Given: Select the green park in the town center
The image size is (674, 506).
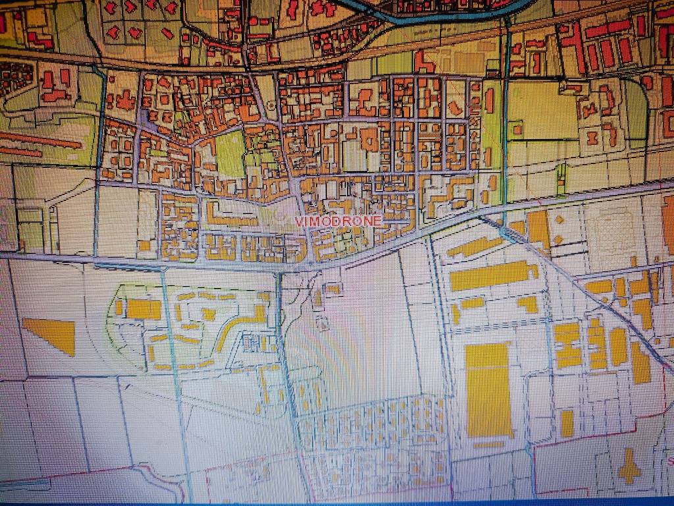Looking at the screenshot, I should point(230,153).
